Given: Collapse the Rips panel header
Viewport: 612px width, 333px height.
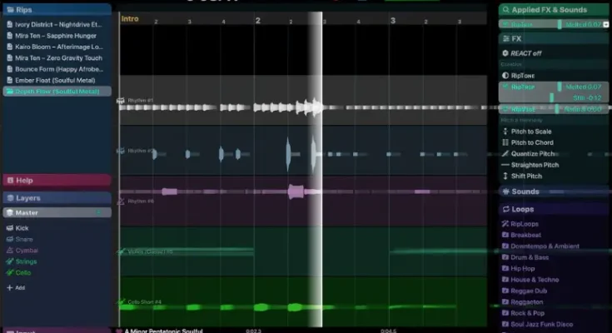Looking at the screenshot, I should pos(56,10).
